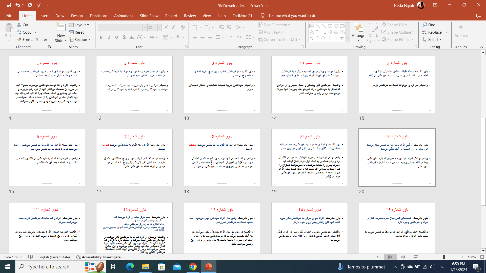Viewport: 486px width, 273px height.
Task: Click the Home ribbon tab
Action: (27, 16)
